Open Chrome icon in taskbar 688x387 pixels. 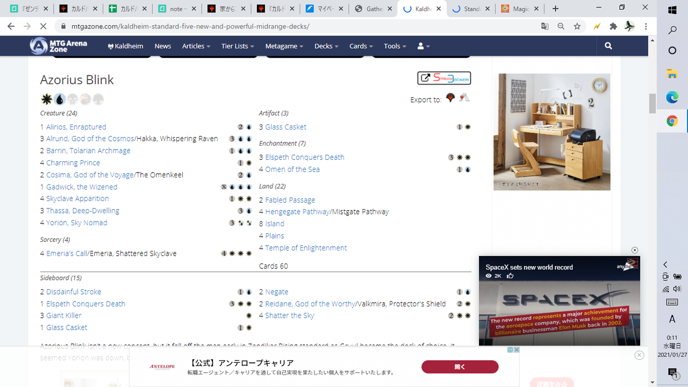(x=672, y=121)
